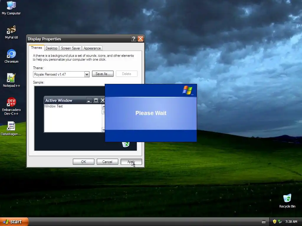Click the Display Properties title bar
This screenshot has width=302, height=226.
click(x=79, y=39)
